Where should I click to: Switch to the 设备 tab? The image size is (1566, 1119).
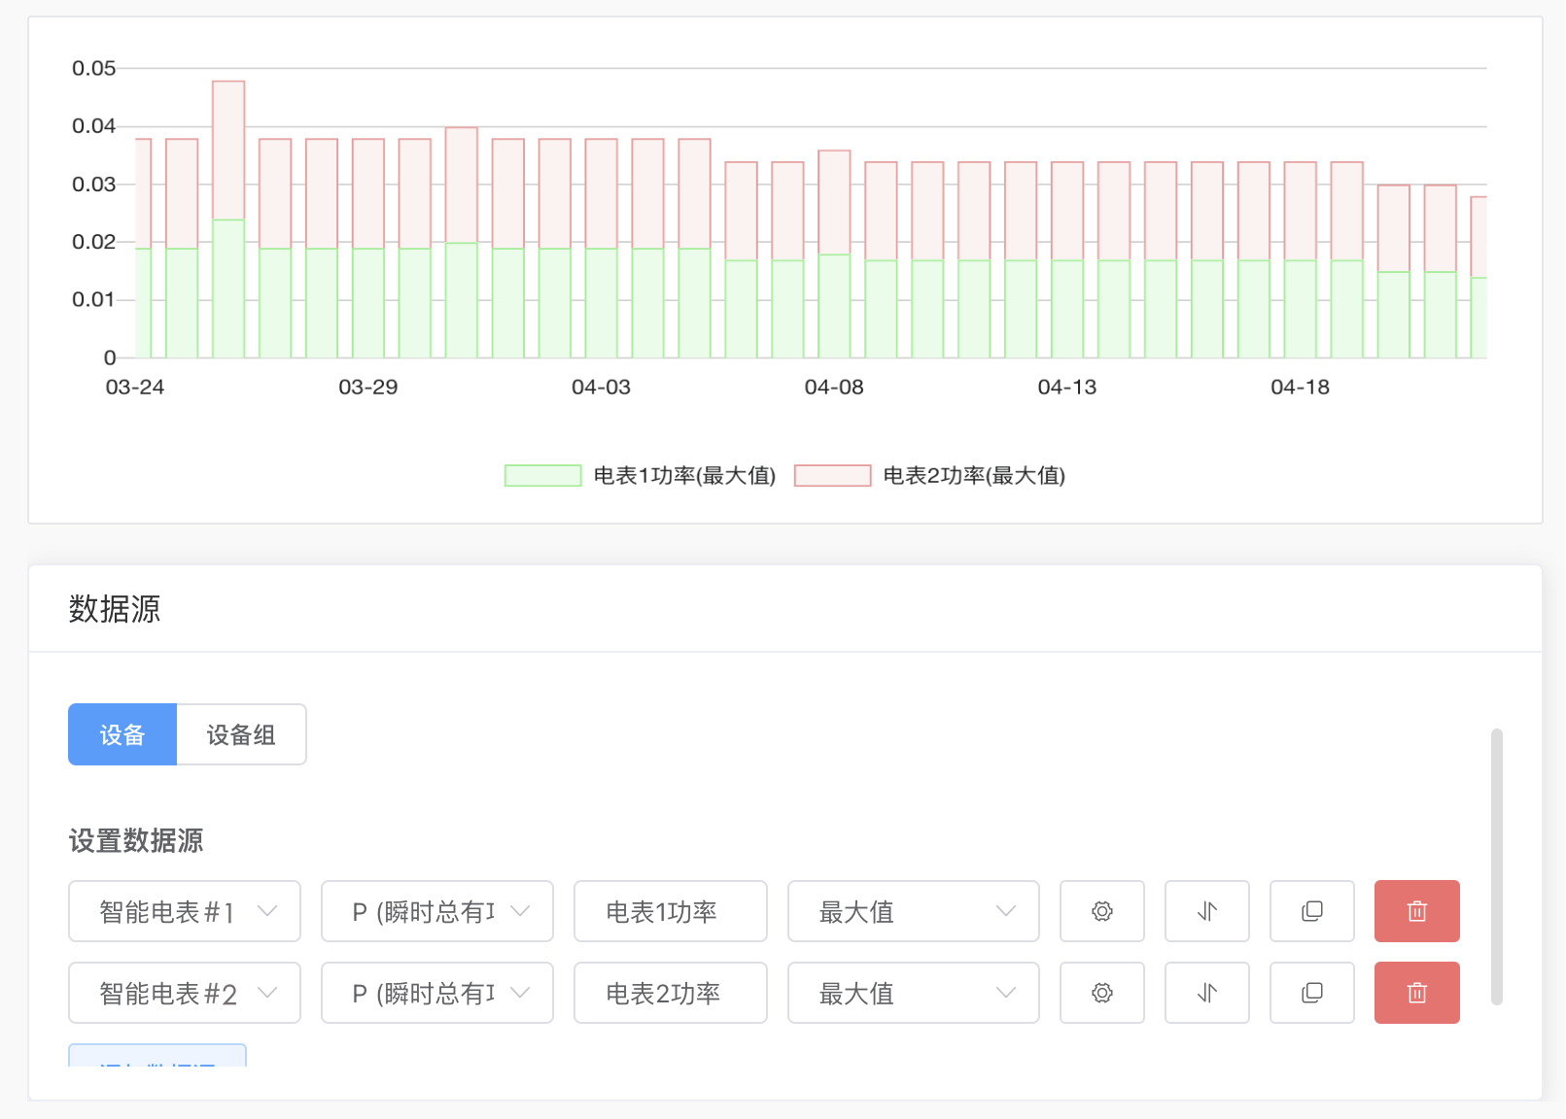122,734
